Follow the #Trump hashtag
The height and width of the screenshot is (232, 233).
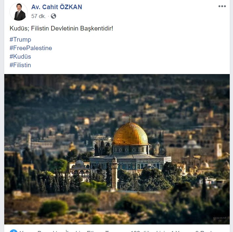20,39
